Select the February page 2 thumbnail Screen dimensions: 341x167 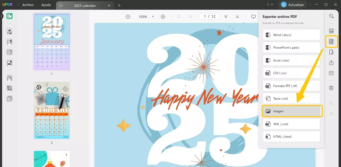pyautogui.click(x=52, y=110)
